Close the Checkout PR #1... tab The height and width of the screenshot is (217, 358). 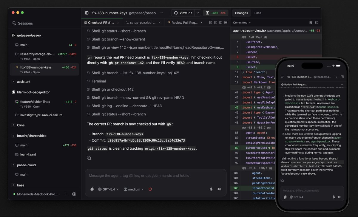[118, 22]
